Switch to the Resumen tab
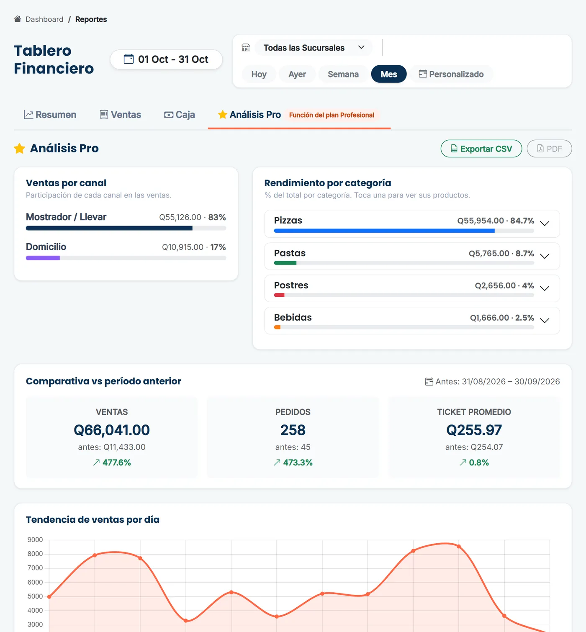586x632 pixels. click(x=50, y=115)
